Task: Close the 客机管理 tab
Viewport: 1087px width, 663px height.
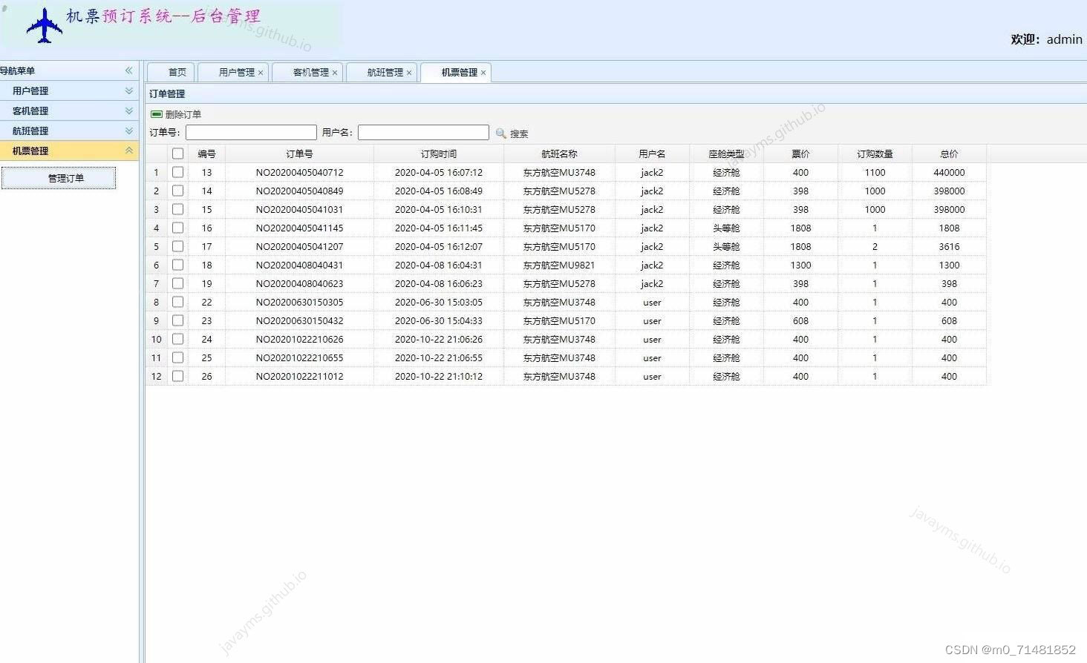Action: [335, 73]
